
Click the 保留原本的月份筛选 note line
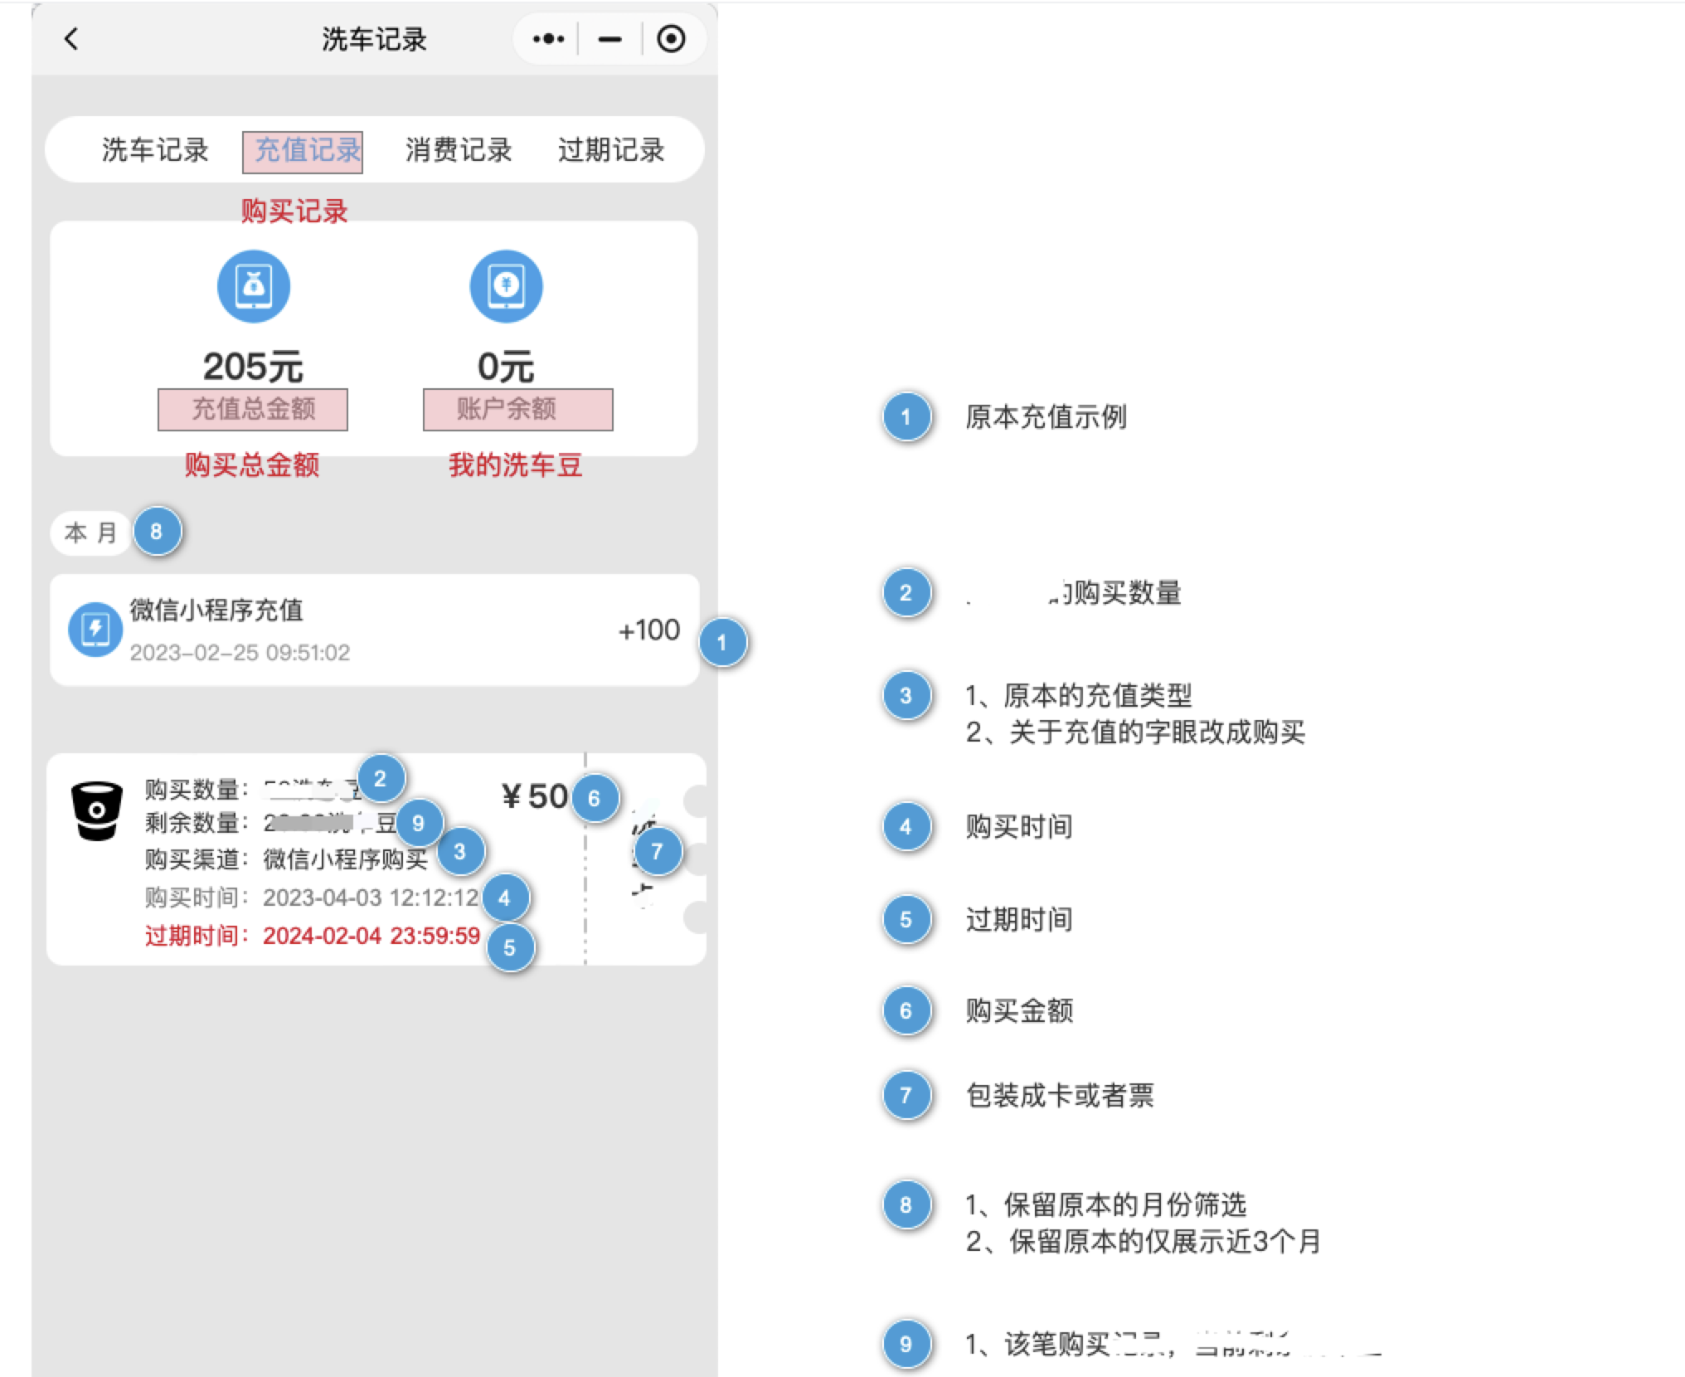pos(1106,1204)
